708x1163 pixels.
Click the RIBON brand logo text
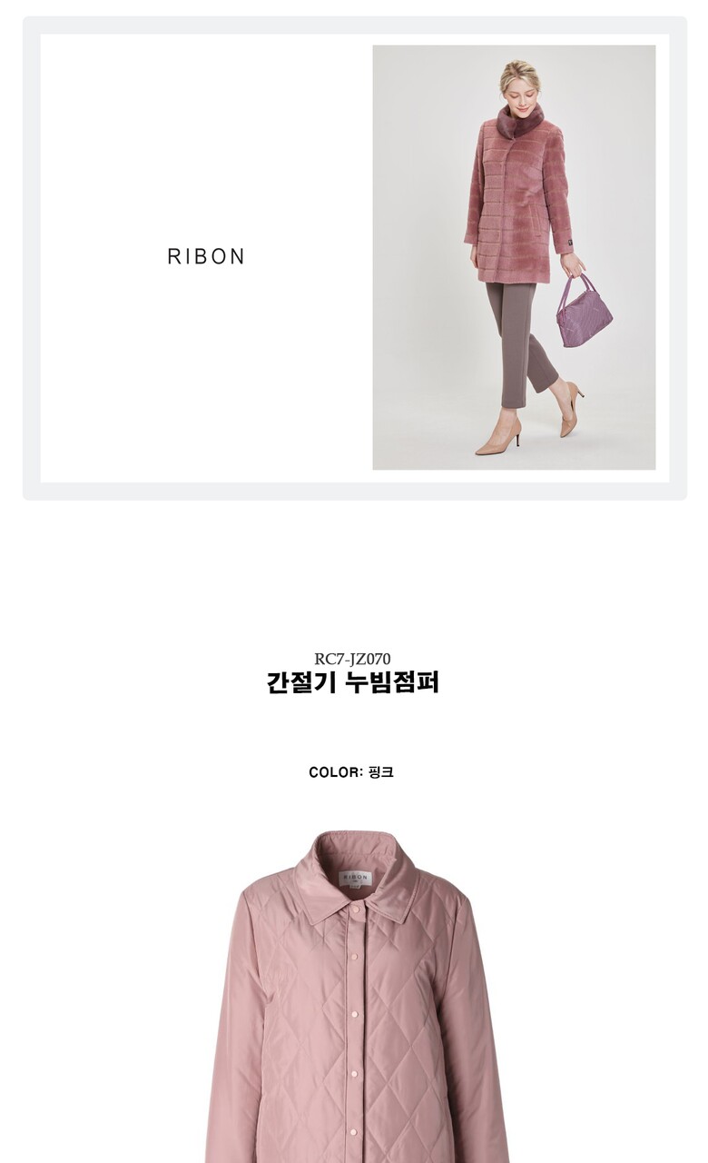pyautogui.click(x=206, y=257)
